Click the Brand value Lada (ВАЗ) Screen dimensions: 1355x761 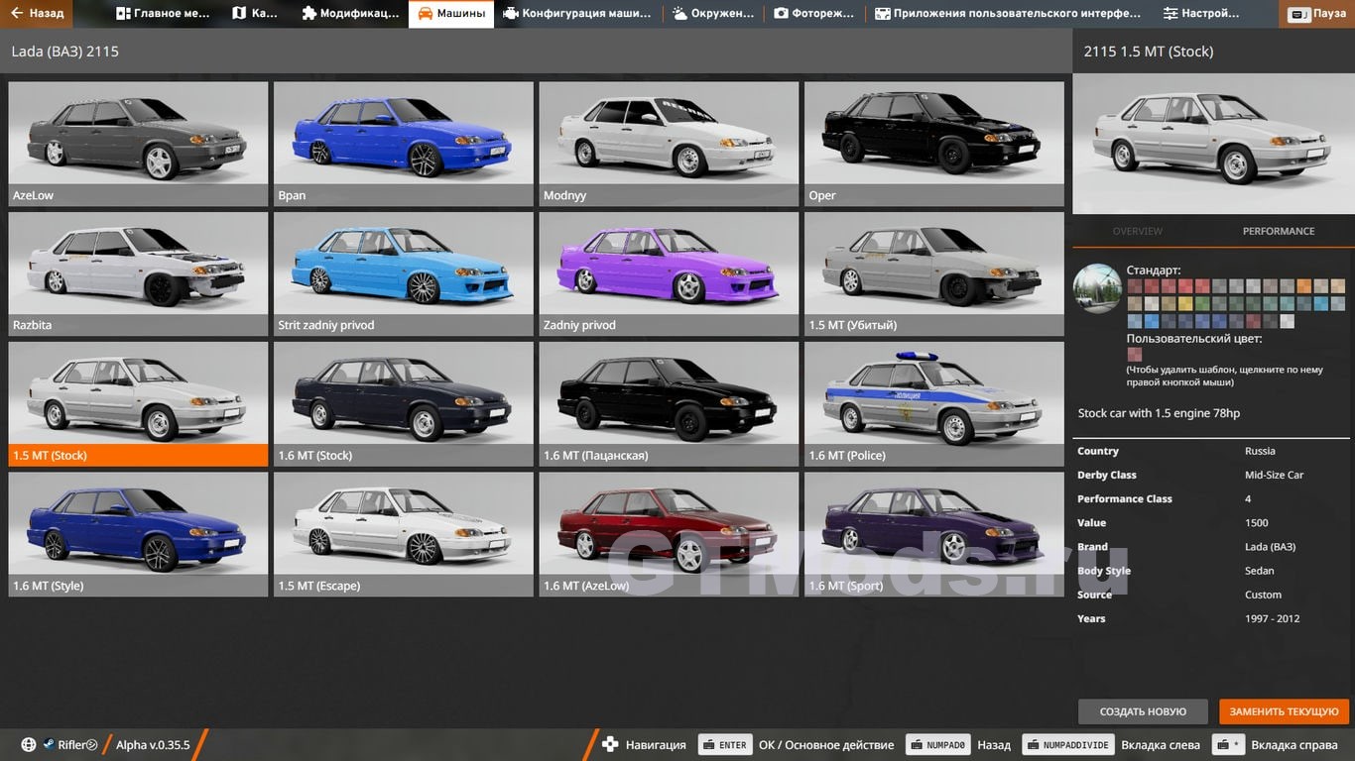[x=1270, y=547]
